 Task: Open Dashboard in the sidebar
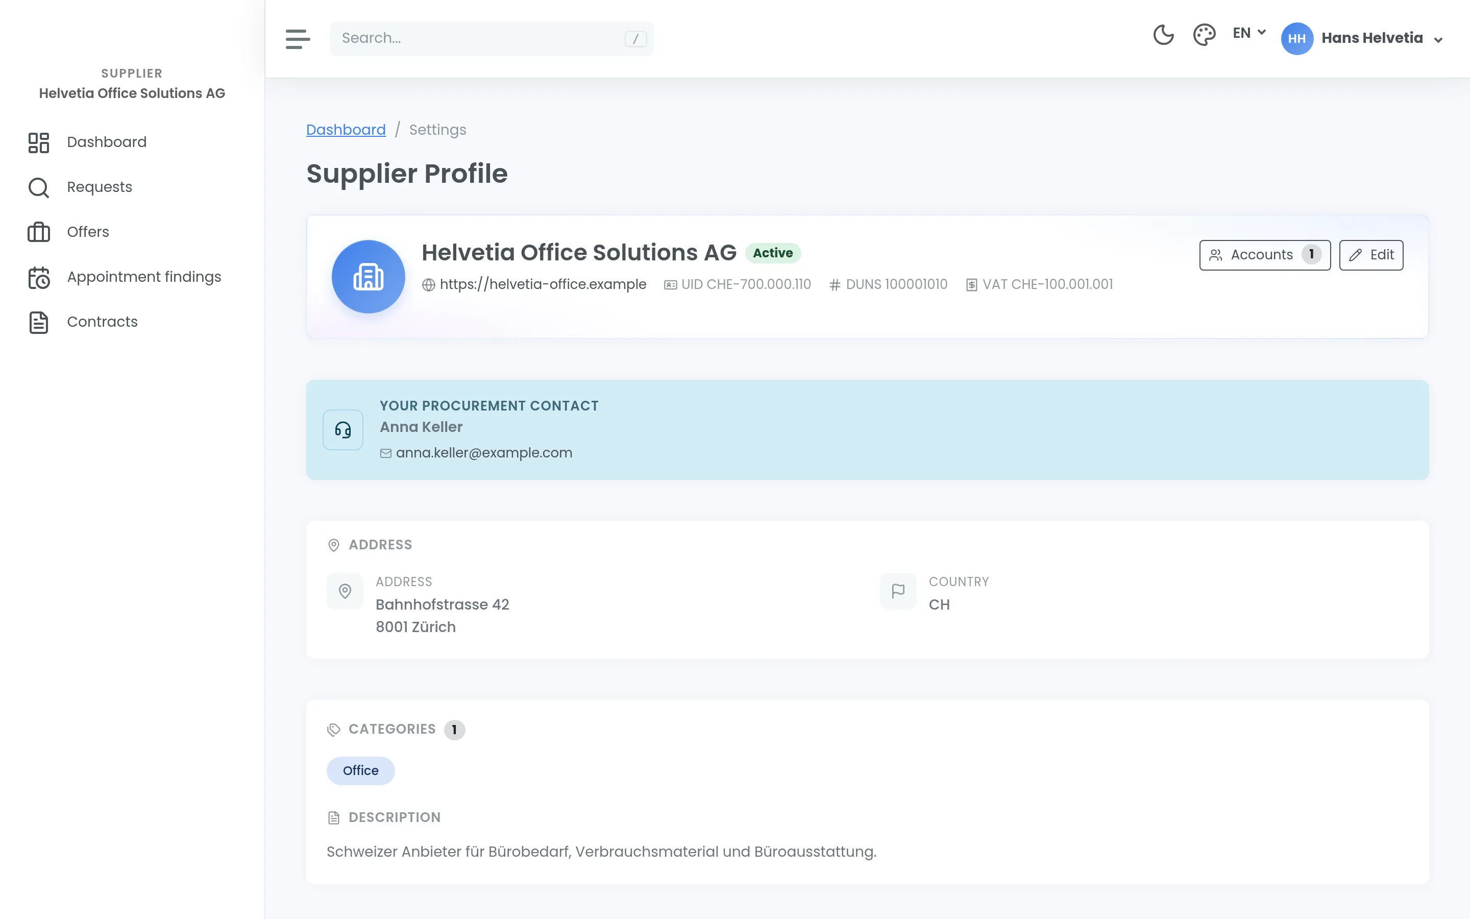pyautogui.click(x=106, y=142)
